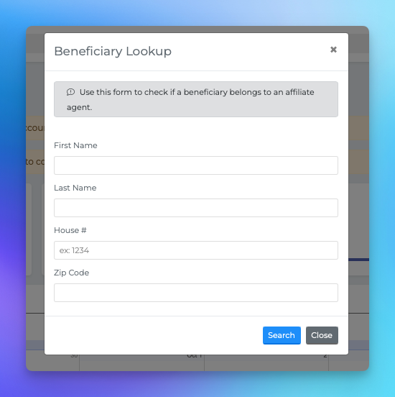Focus the Last Name text field
Image resolution: width=395 pixels, height=397 pixels.
click(196, 208)
